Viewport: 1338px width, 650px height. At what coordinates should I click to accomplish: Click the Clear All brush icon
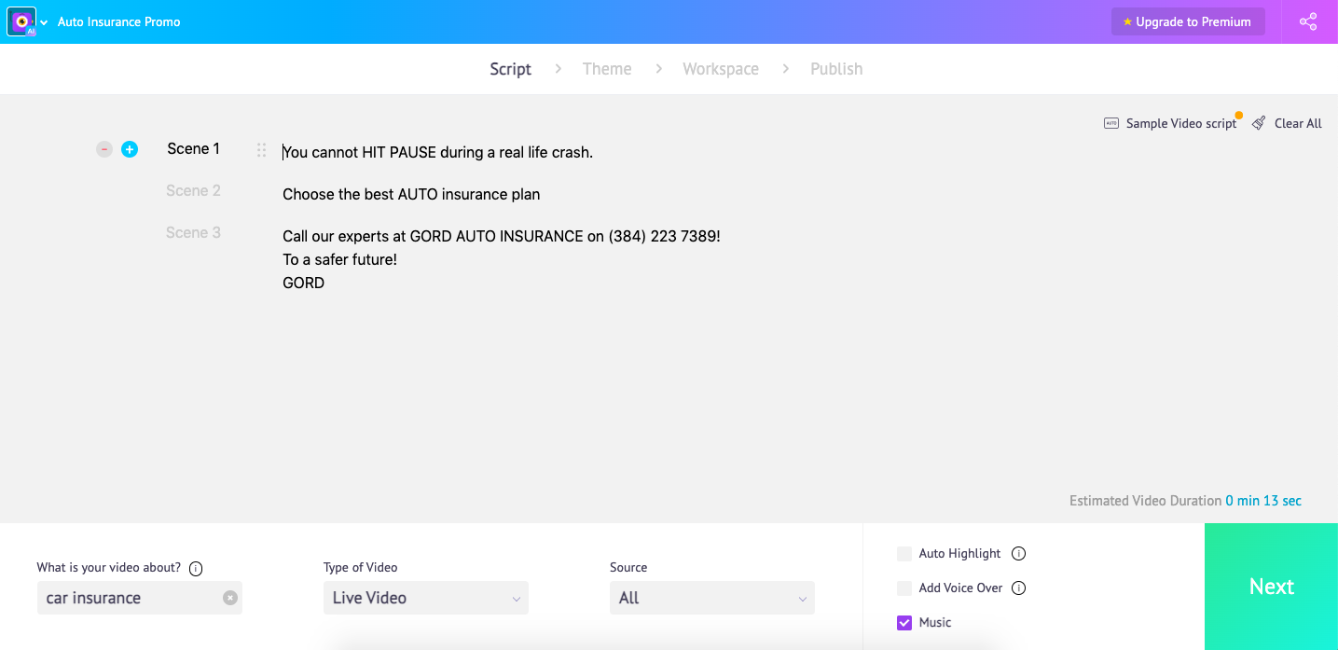[x=1258, y=122]
